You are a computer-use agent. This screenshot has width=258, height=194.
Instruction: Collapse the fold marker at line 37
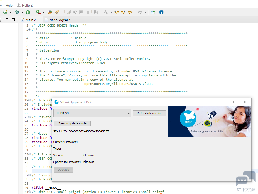pyautogui.click(x=30, y=175)
